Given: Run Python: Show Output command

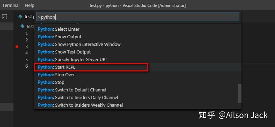Looking at the screenshot, I should click(x=138, y=37).
